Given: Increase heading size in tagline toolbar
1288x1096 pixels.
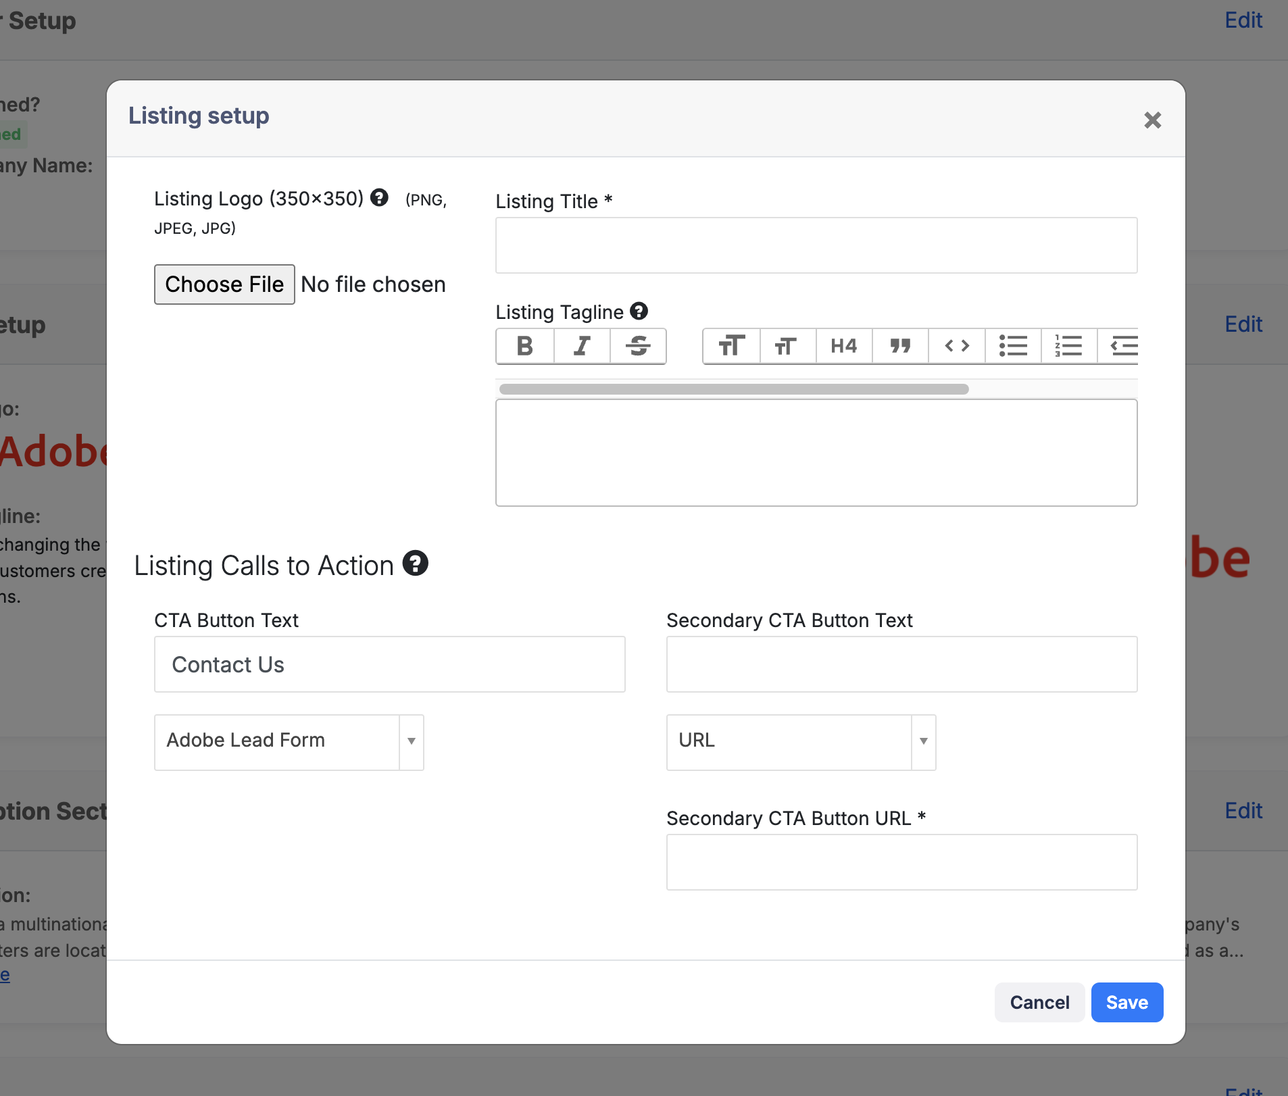Looking at the screenshot, I should click(731, 346).
